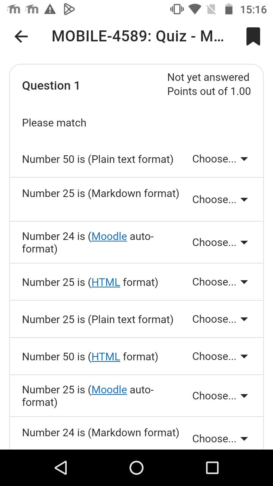Tap the Android back triangle button
Viewport: 273px width, 486px height.
click(x=61, y=468)
